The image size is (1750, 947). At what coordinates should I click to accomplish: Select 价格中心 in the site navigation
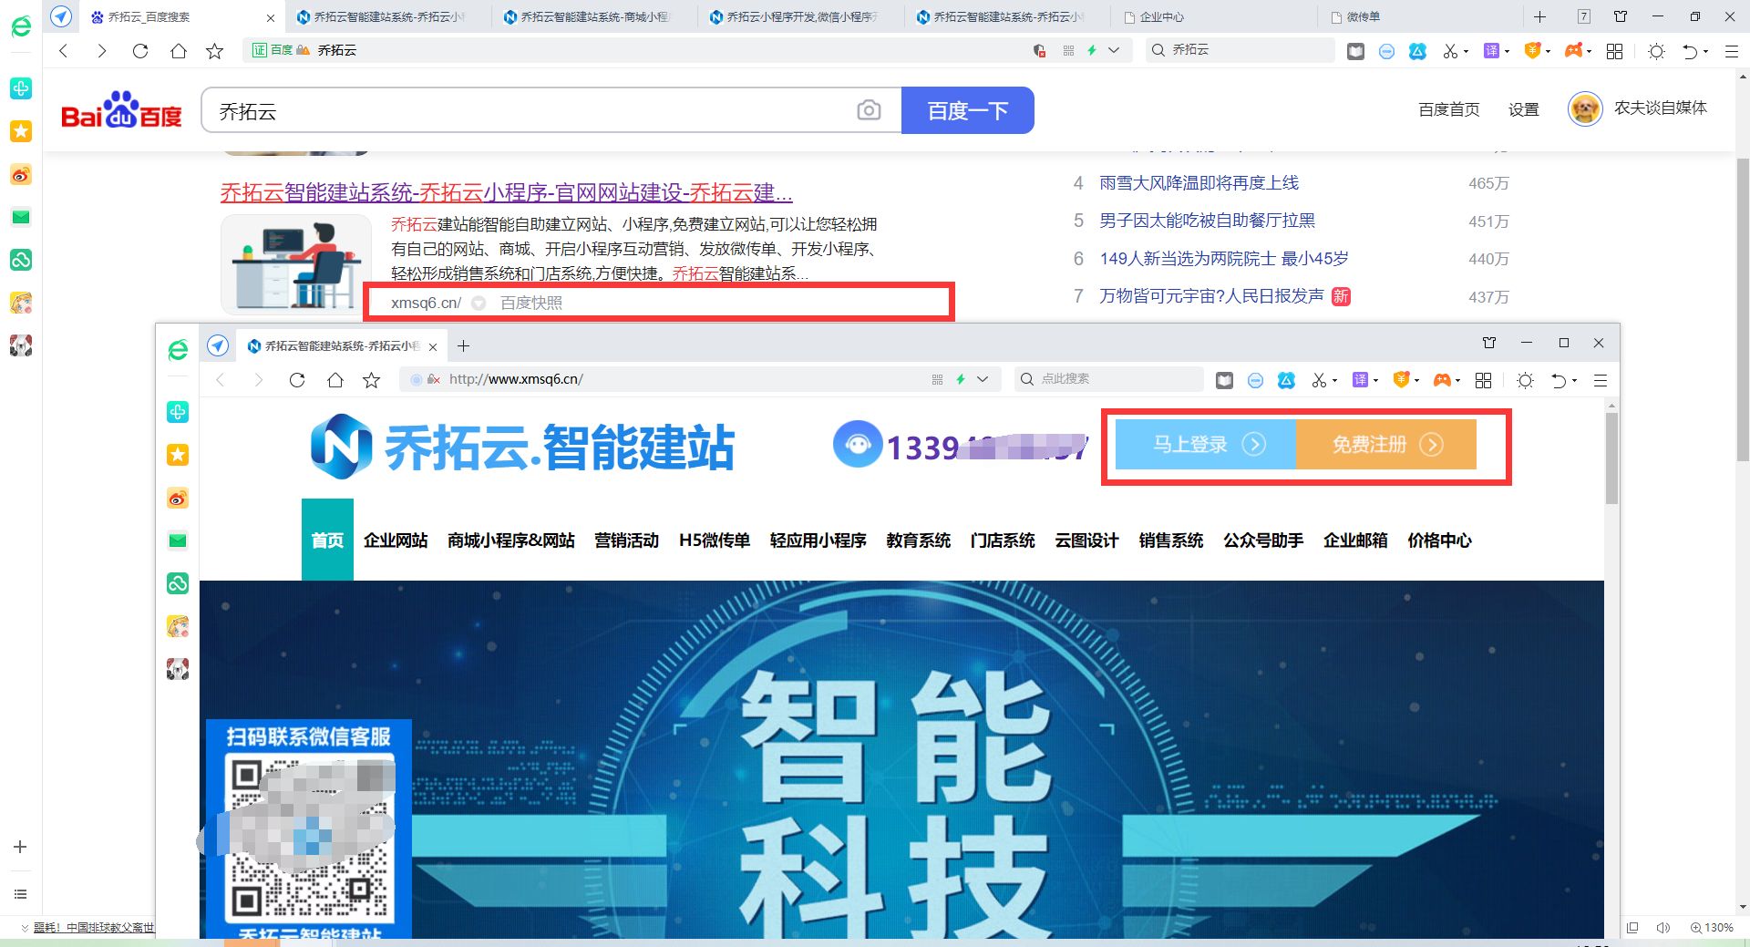1438,540
